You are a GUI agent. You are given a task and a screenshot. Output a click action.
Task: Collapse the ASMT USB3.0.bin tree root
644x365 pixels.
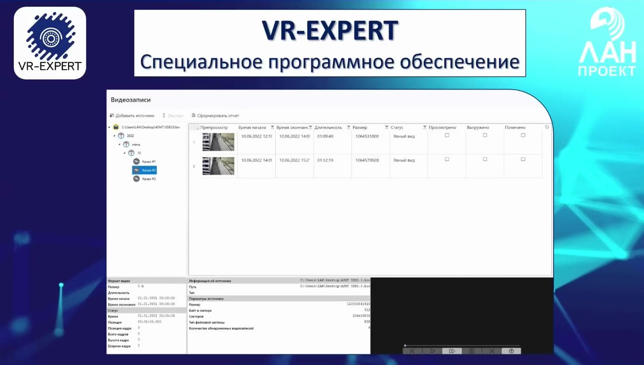109,127
